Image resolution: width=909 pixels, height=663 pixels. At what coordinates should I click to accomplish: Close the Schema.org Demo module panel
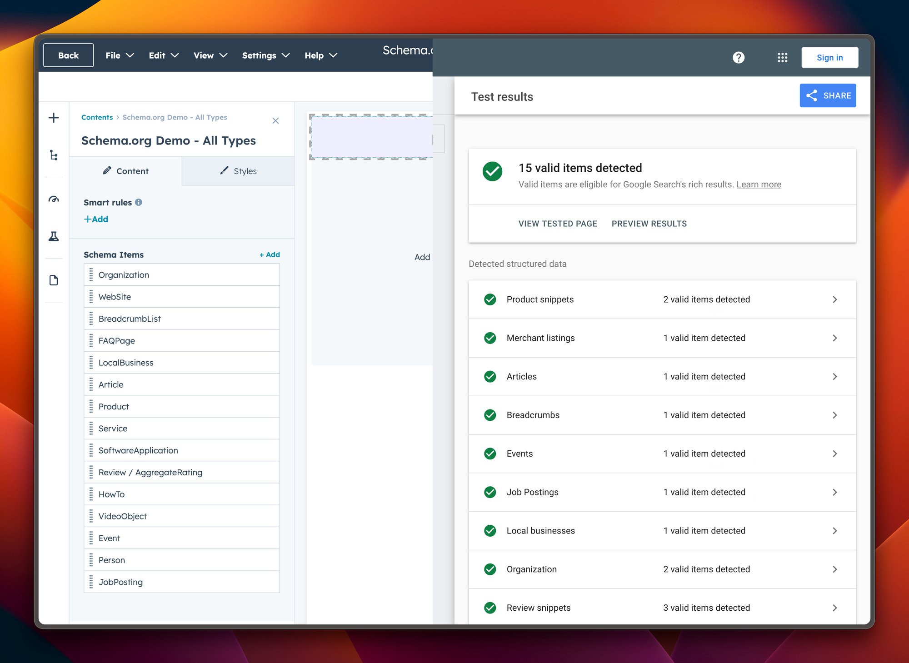pyautogui.click(x=275, y=121)
